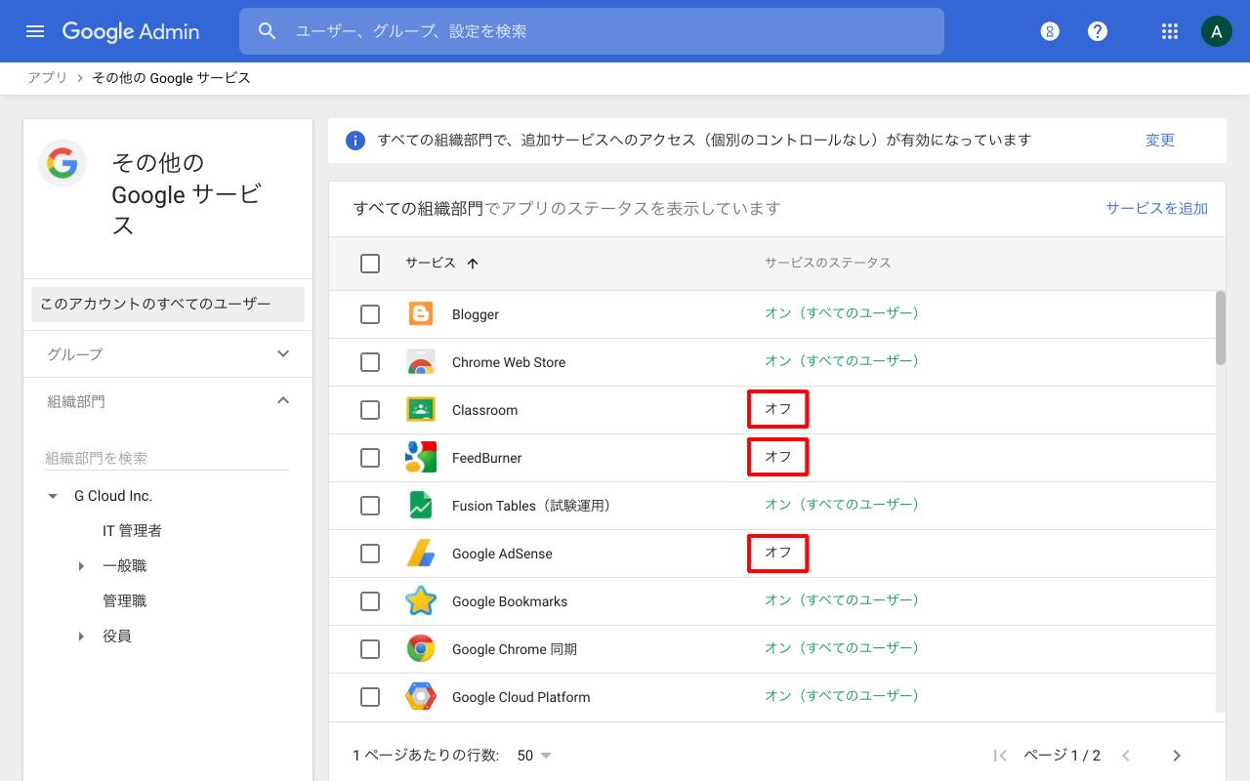Open the main hamburger menu
The height and width of the screenshot is (781, 1250).
(35, 31)
